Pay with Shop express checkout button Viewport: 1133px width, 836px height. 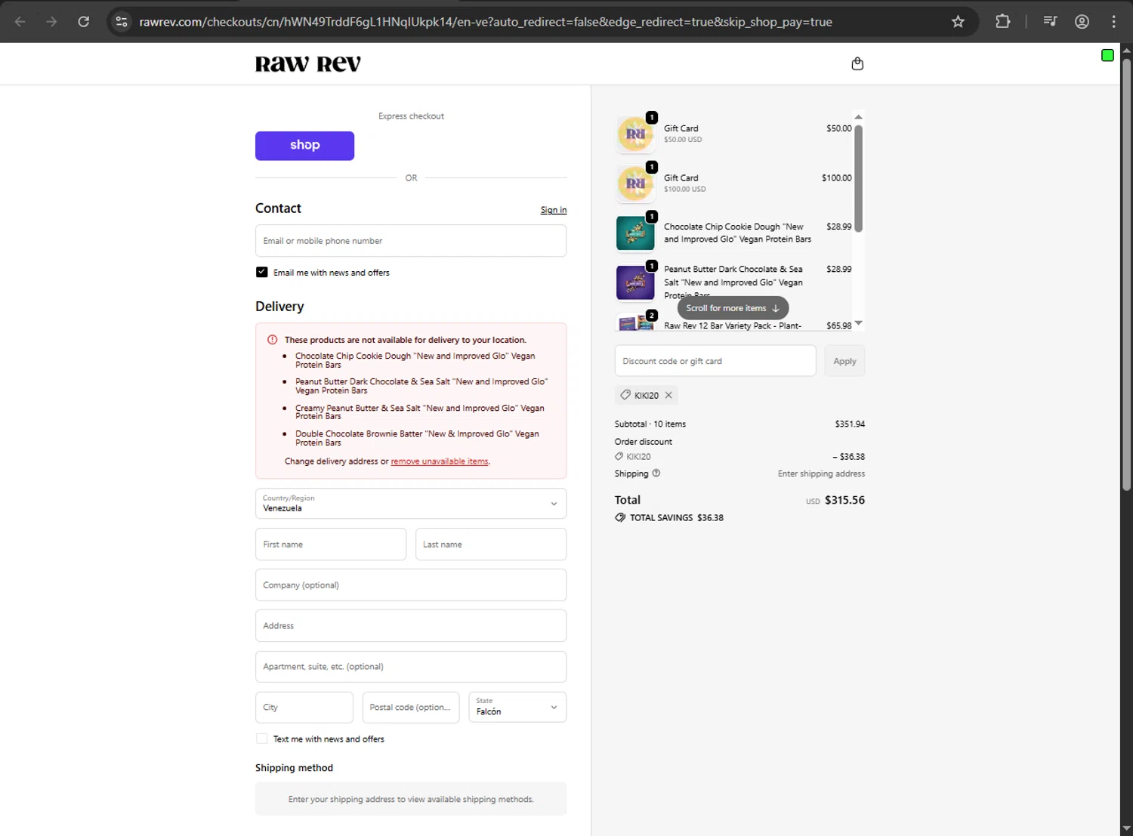click(x=304, y=146)
